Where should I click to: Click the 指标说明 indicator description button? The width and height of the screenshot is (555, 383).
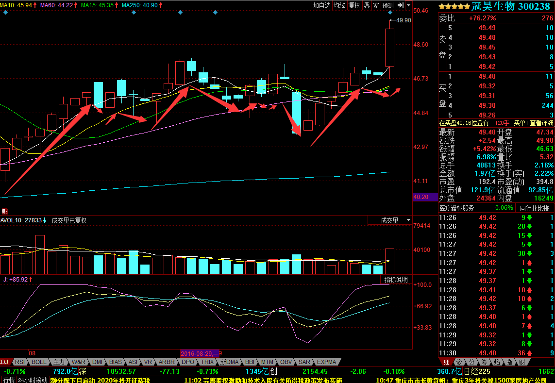(396, 280)
